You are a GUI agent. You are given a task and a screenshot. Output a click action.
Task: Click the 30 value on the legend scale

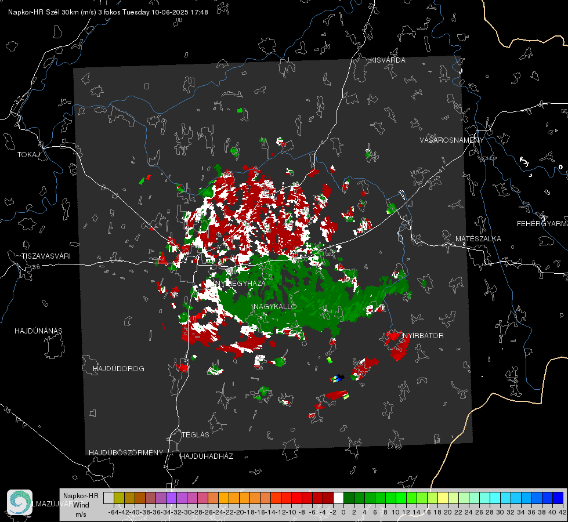pos(500,512)
